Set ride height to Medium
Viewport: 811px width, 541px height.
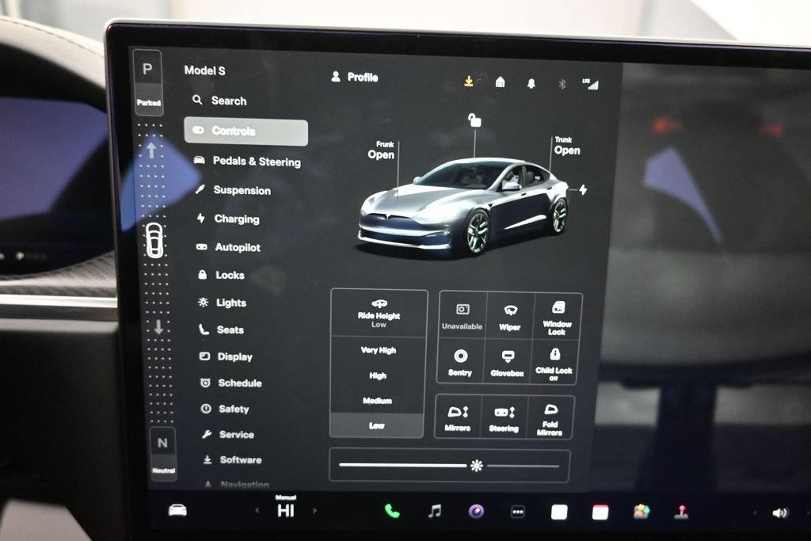click(378, 401)
